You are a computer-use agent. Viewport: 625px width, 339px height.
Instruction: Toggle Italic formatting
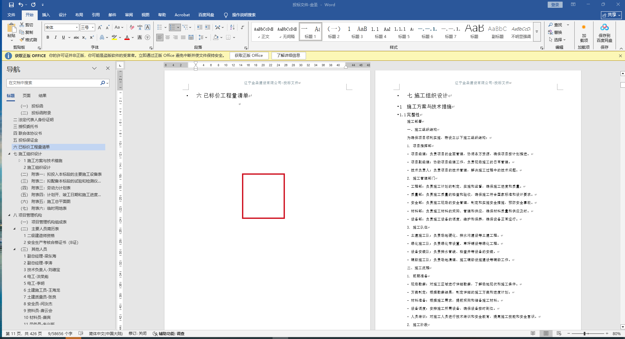pos(56,37)
